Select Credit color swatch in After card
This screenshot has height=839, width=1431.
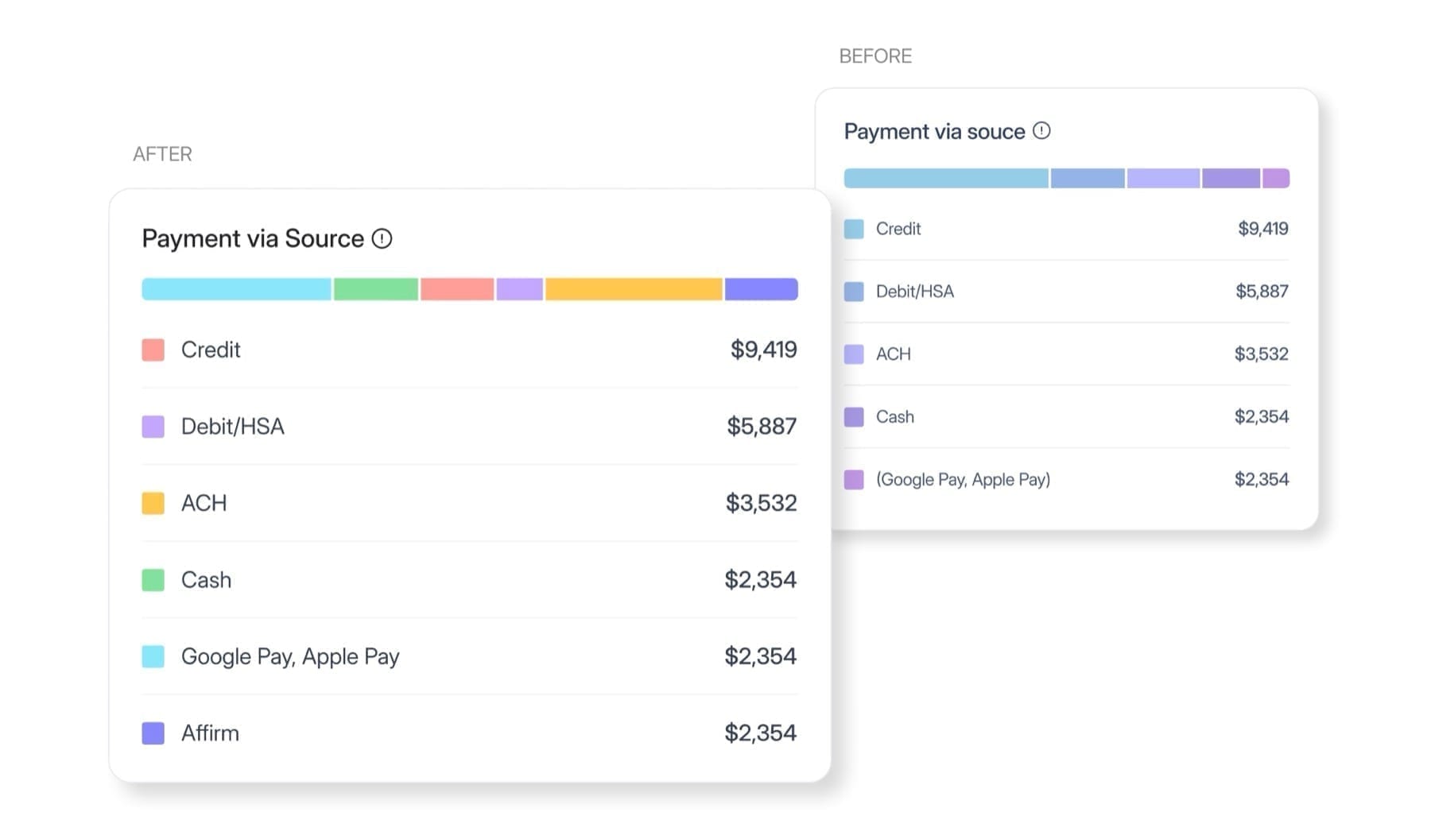tap(153, 350)
